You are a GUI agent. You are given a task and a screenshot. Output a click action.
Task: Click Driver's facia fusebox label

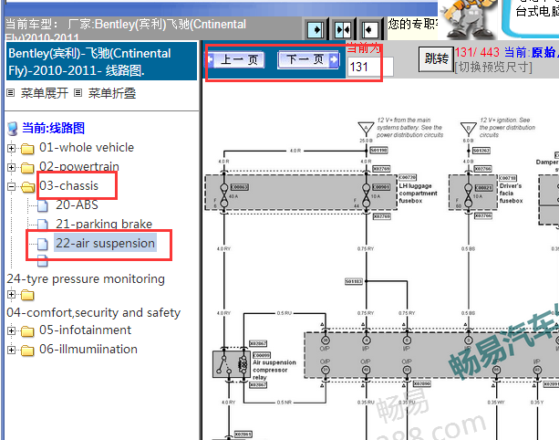[511, 194]
